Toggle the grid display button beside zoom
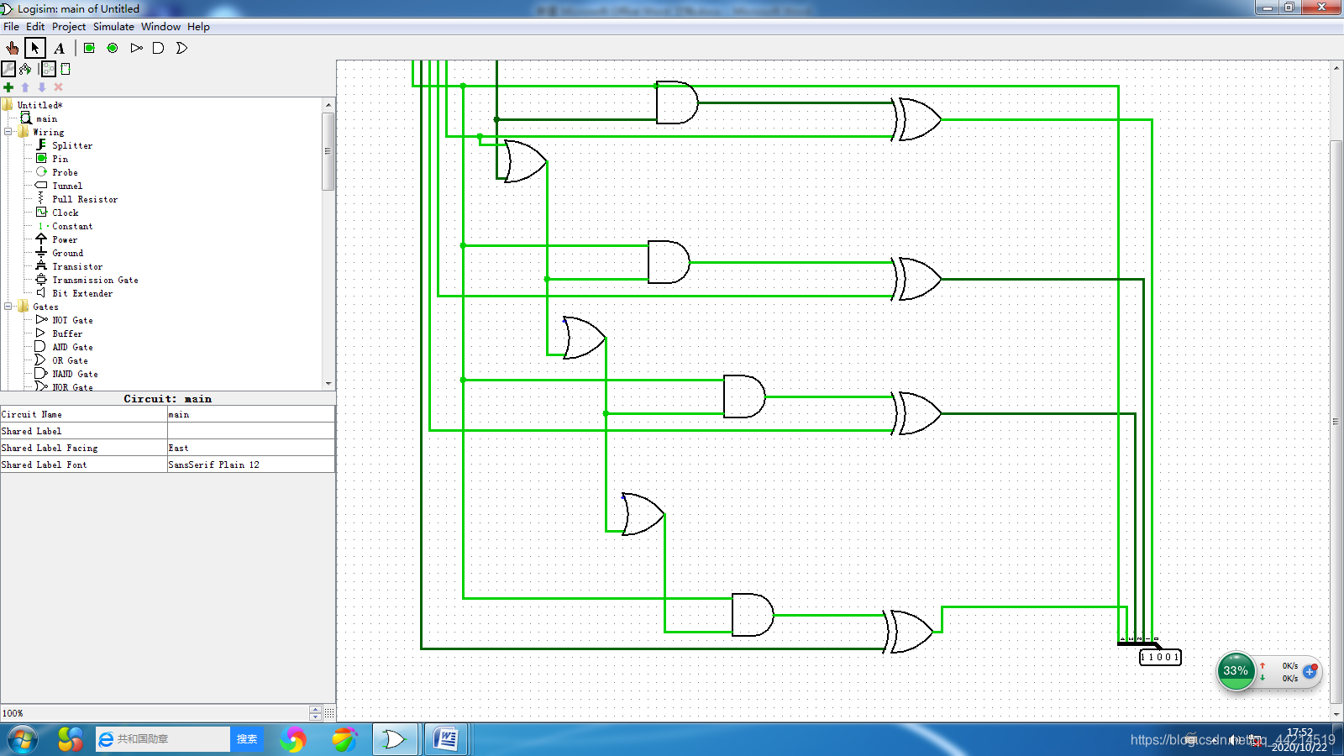Viewport: 1344px width, 756px height. 329,713
